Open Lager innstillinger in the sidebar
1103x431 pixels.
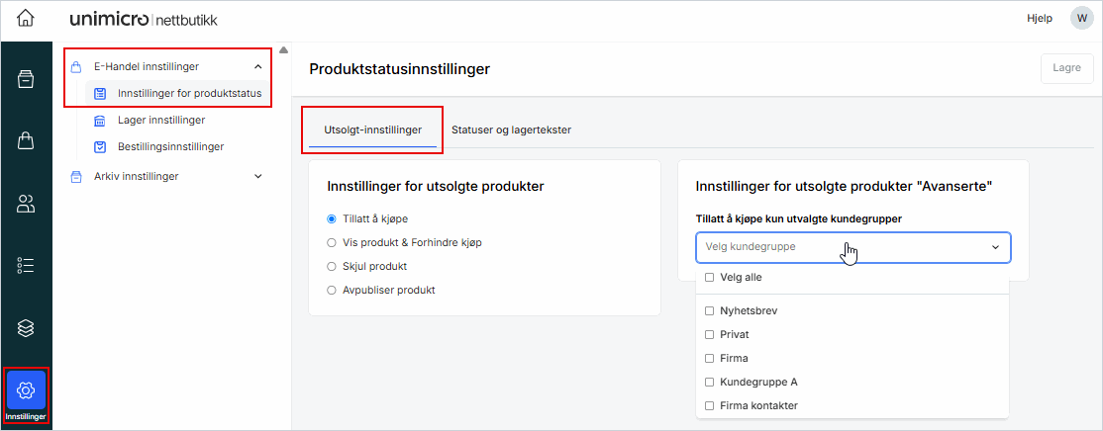point(160,121)
